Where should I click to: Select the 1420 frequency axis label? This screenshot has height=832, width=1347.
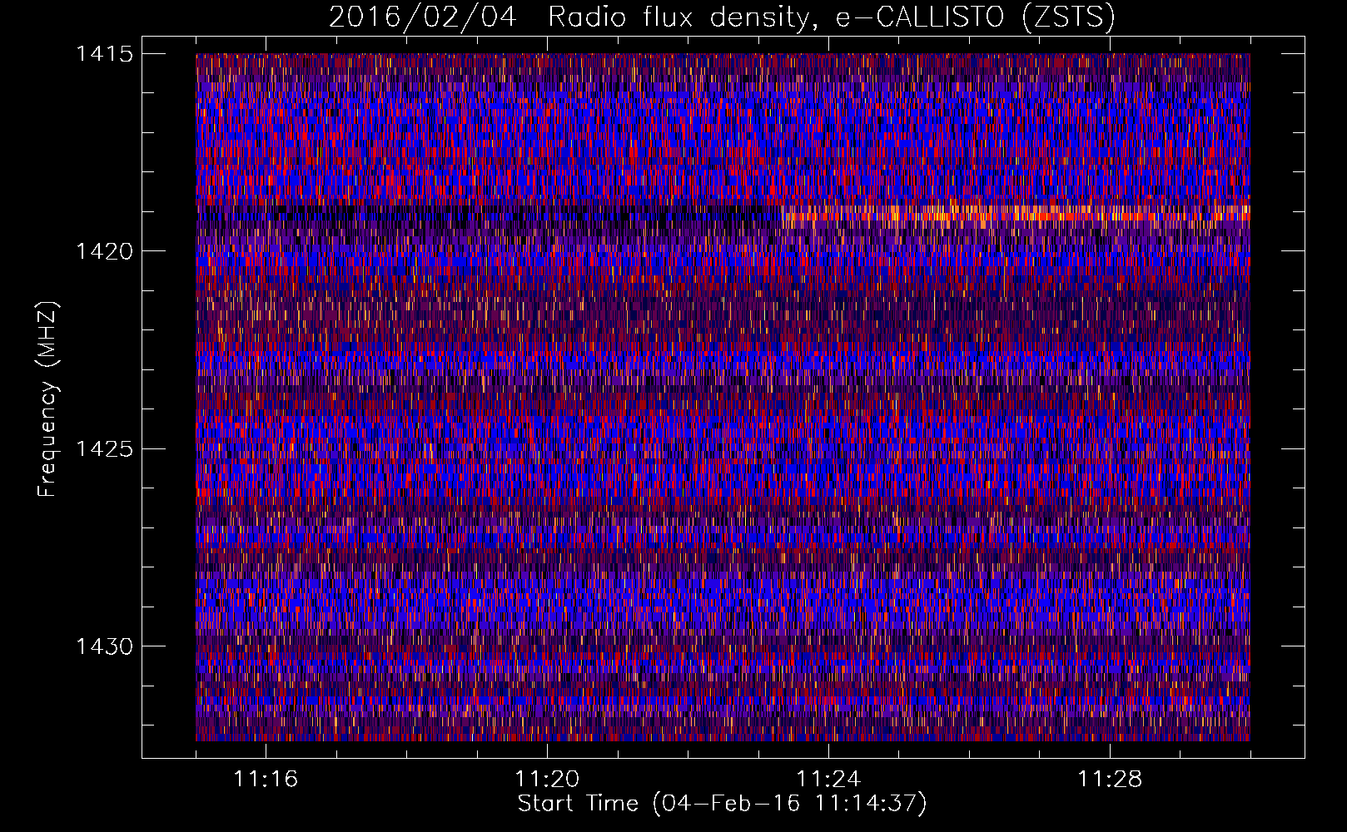click(x=104, y=251)
